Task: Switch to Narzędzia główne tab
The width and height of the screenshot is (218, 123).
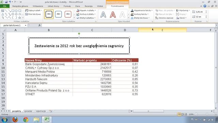Action: click(20, 6)
